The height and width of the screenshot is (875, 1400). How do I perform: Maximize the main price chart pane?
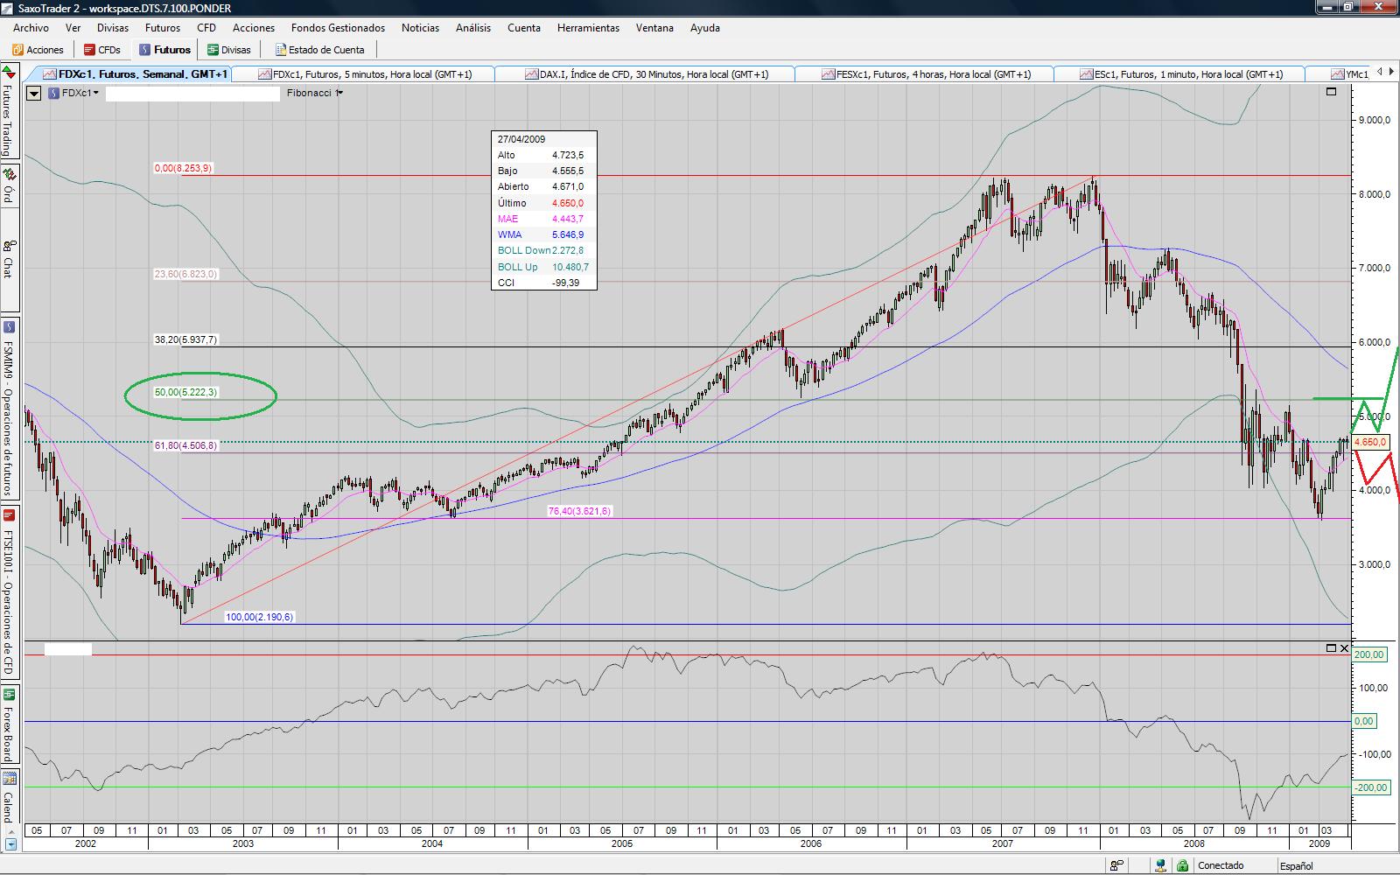tap(1332, 91)
